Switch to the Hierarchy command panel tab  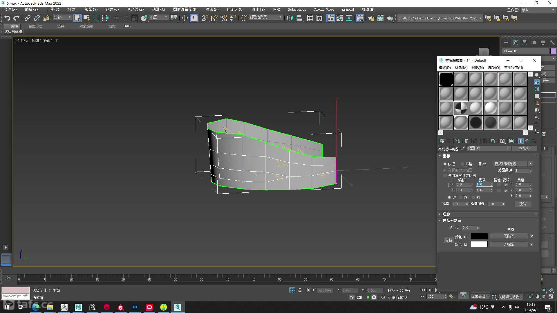(x=525, y=43)
